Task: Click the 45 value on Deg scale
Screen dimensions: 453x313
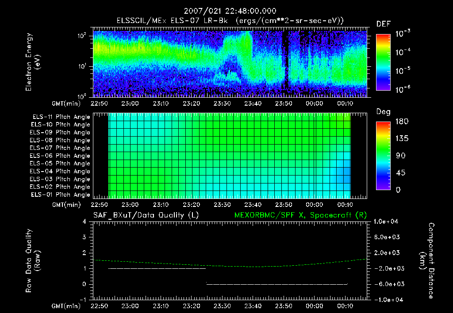Action: 400,173
